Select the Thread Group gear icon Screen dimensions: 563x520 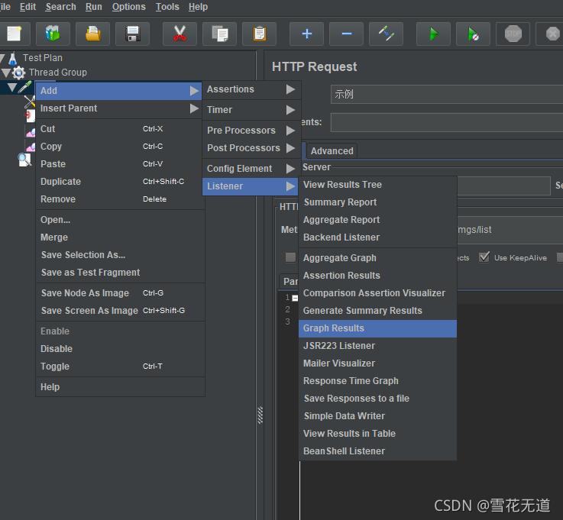18,73
